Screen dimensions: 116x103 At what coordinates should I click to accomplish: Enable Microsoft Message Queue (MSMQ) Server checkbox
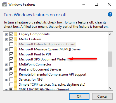(11, 49)
